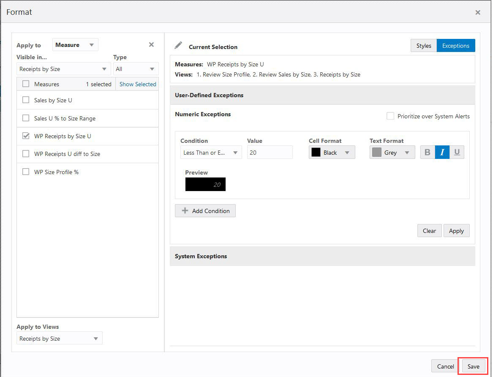The width and height of the screenshot is (493, 377).
Task: Click the Save button
Action: (x=473, y=366)
